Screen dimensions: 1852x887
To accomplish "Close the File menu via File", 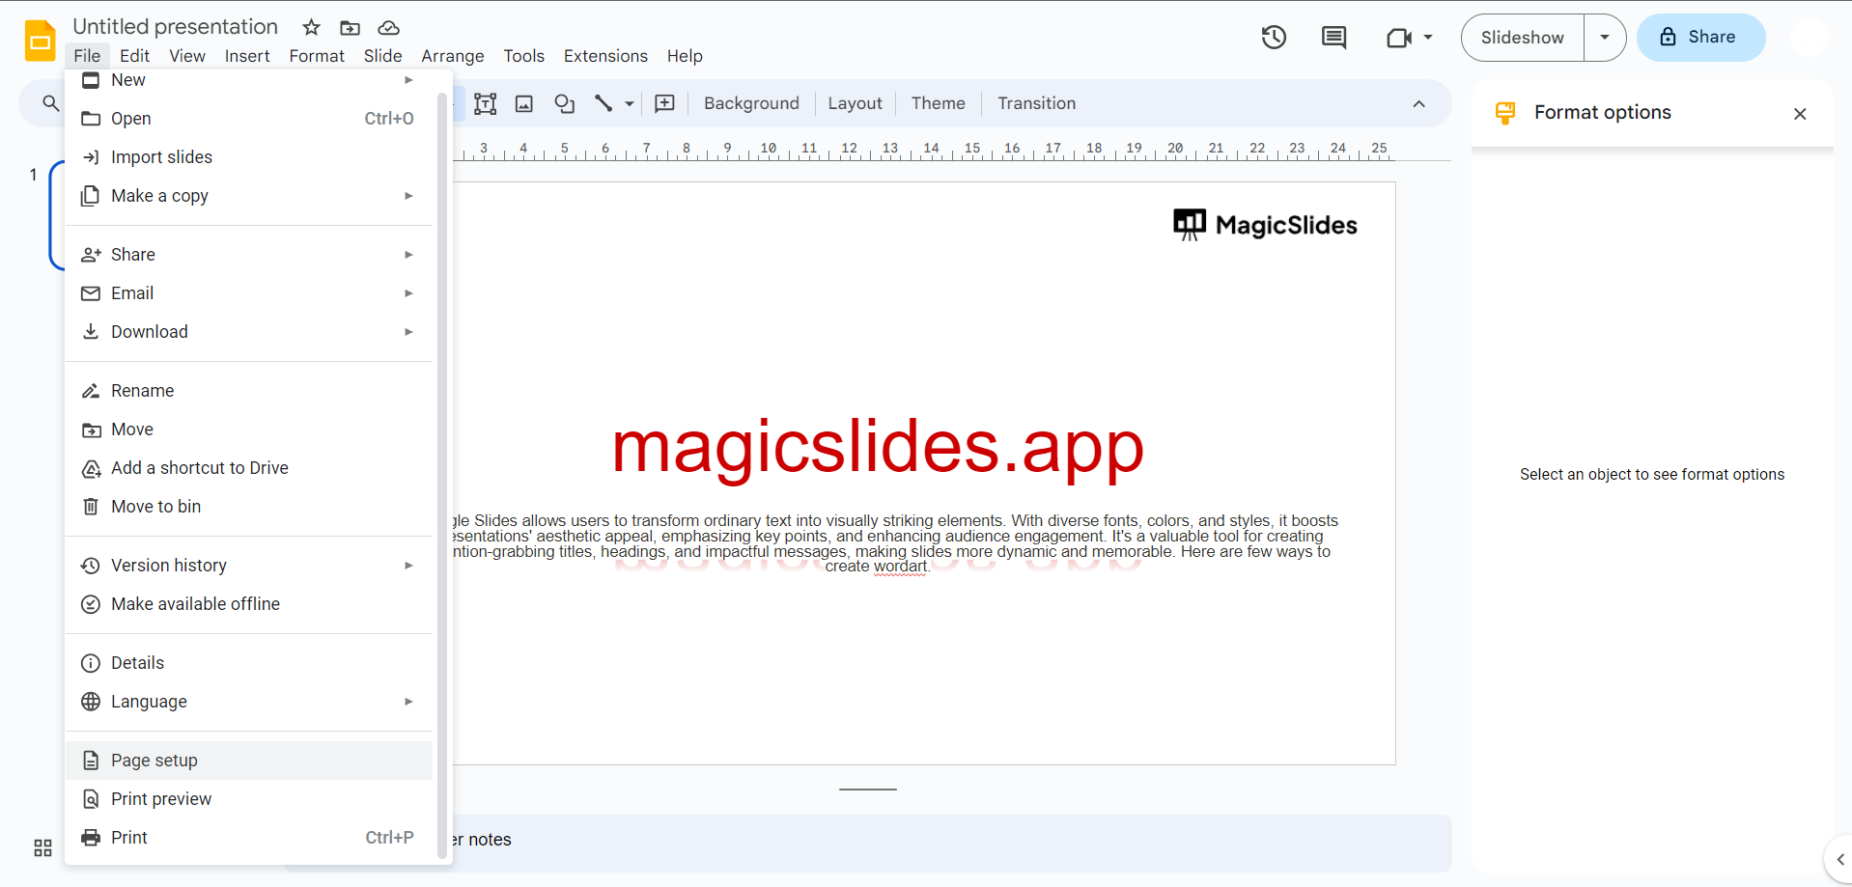I will pyautogui.click(x=87, y=56).
